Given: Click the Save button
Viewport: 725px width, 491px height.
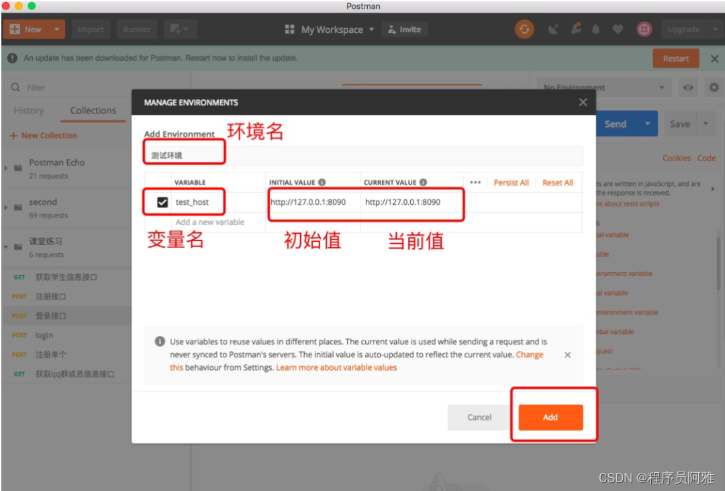Looking at the screenshot, I should [x=679, y=124].
